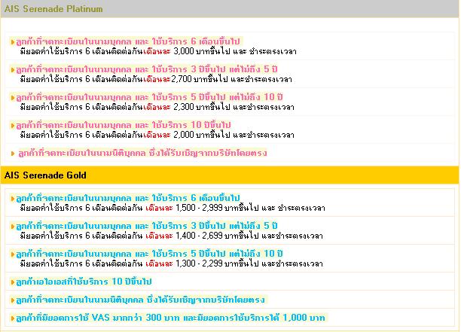Click the line เดือนละ 2,000 บาทขึ้นไป
Viewport: 461px width, 332px height.
(157, 136)
